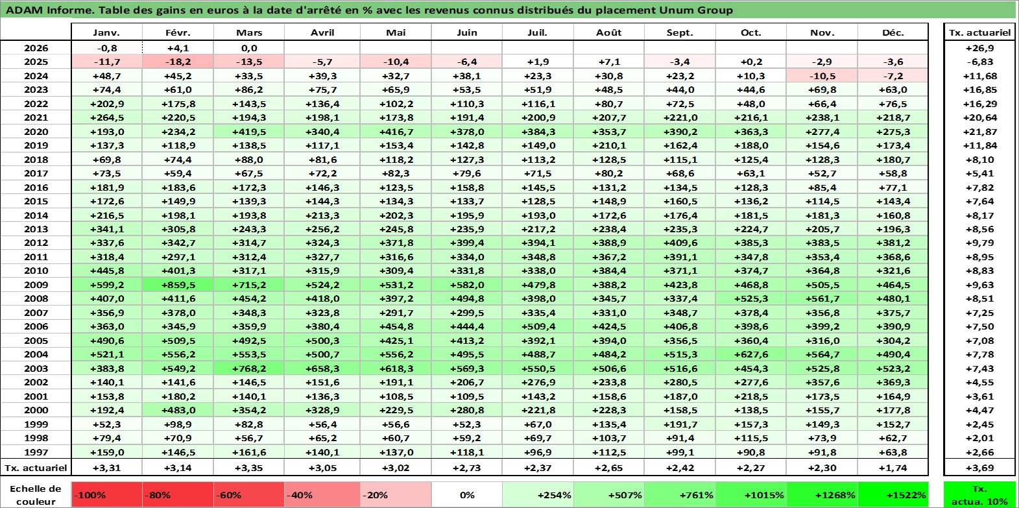Select the 'Juil.' column header
This screenshot has width=1019, height=508.
tap(538, 32)
